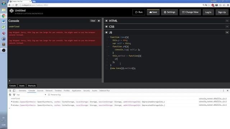230x129 pixels.
Task: Open a new browser tab
Action: point(34,1)
